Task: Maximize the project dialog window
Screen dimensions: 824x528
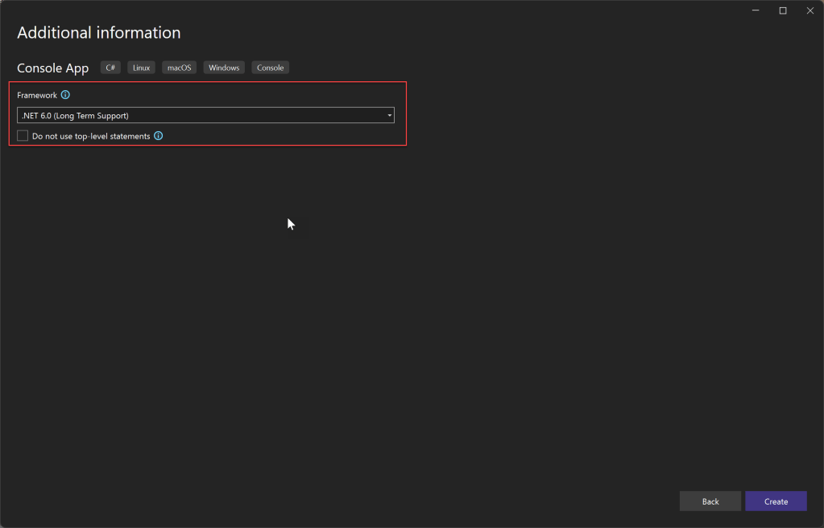Action: (x=782, y=10)
